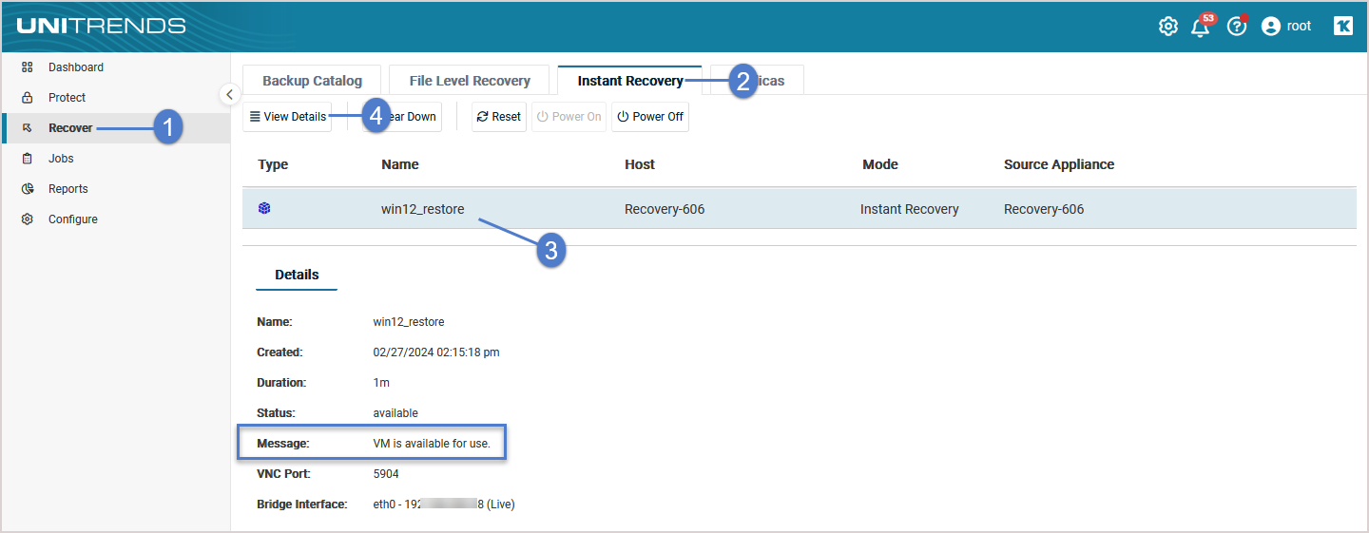The image size is (1369, 533).
Task: Select the Instant Recovery tab
Action: (x=629, y=81)
